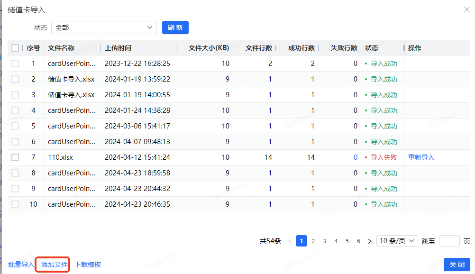Viewport: 475px width, 274px height.
Task: Click the 批量导入 link
Action: (21, 265)
